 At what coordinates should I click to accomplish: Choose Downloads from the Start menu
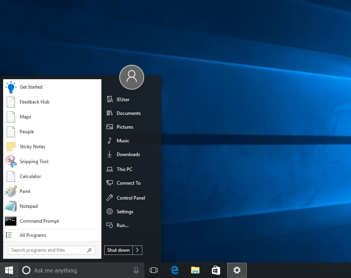pos(128,154)
